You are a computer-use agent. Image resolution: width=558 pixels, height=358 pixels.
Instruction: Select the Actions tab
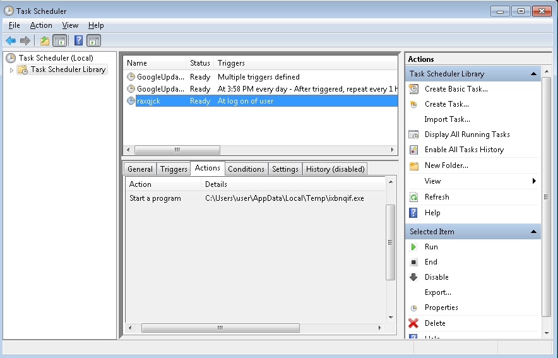[x=208, y=168]
